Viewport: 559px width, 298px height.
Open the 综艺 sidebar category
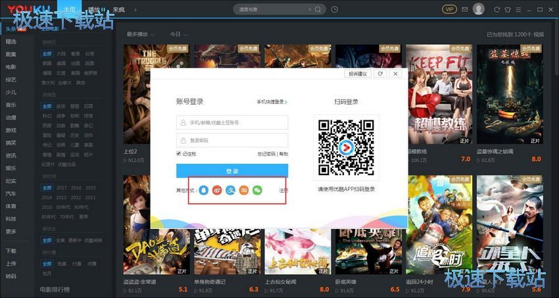pyautogui.click(x=11, y=80)
